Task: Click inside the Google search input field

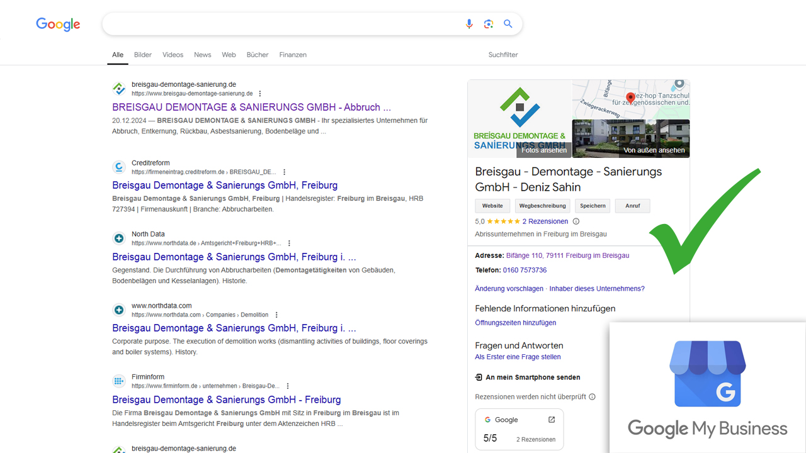Action: (x=283, y=25)
